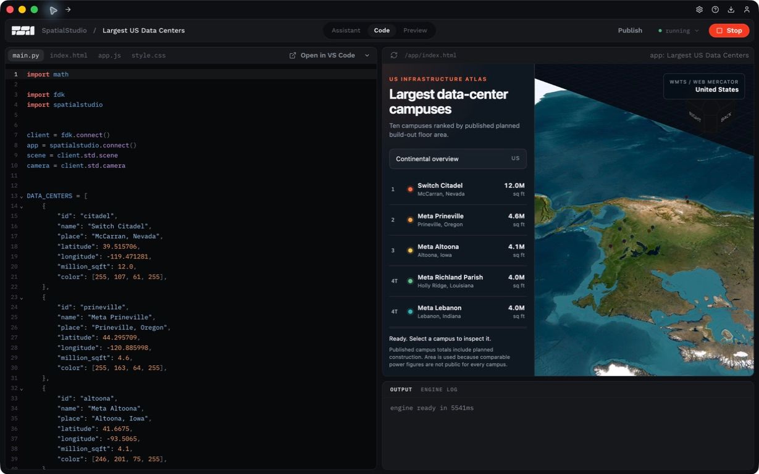Open the user account icon
This screenshot has height=474, width=759.
tap(747, 10)
